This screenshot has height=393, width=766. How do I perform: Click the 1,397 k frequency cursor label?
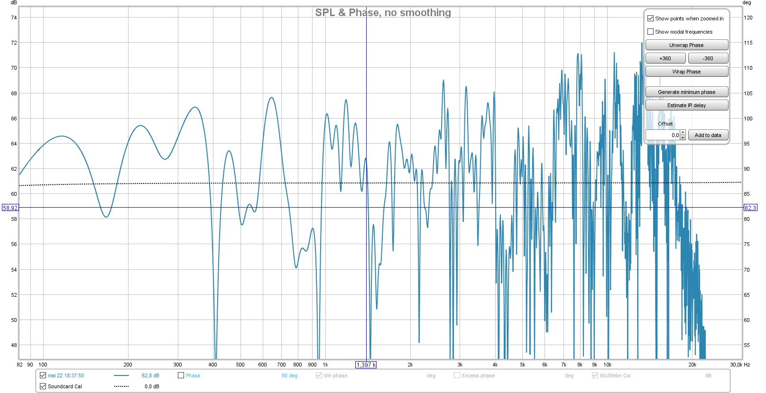[366, 365]
